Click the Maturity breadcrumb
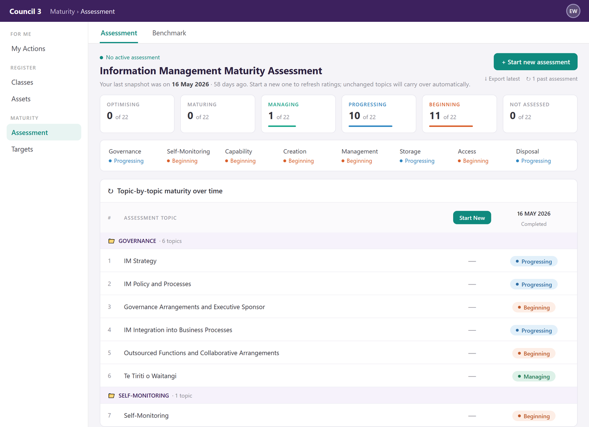This screenshot has height=427, width=589. coord(62,11)
